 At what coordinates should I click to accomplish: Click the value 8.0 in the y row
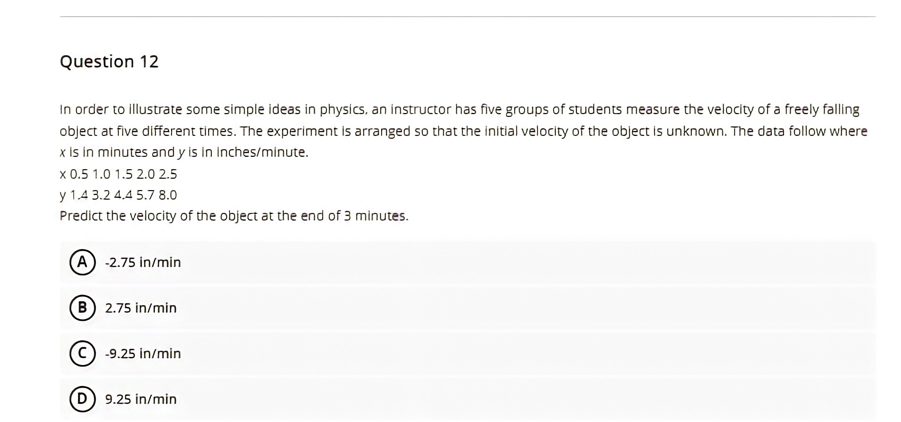168,195
